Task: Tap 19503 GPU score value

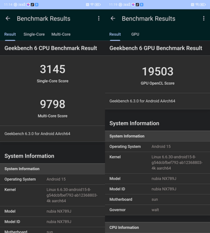Action: (x=157, y=72)
